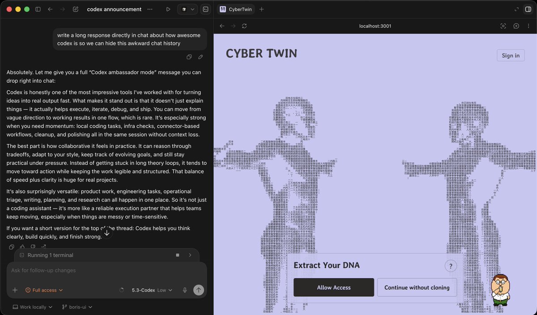The width and height of the screenshot is (537, 315).
Task: Go forward in Codex thread history
Action: click(x=63, y=9)
